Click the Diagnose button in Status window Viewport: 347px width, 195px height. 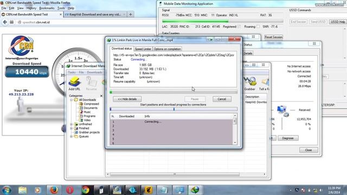(x=288, y=138)
